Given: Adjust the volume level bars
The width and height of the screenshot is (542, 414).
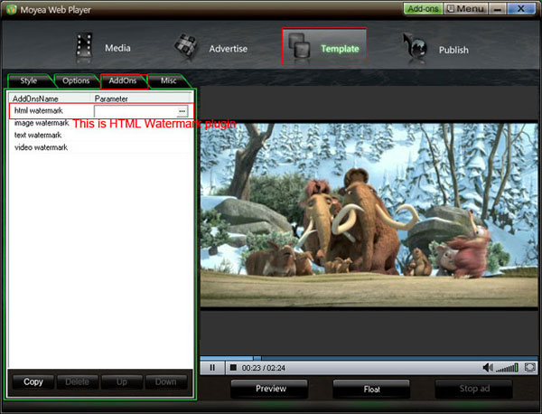Looking at the screenshot, I should coord(507,368).
